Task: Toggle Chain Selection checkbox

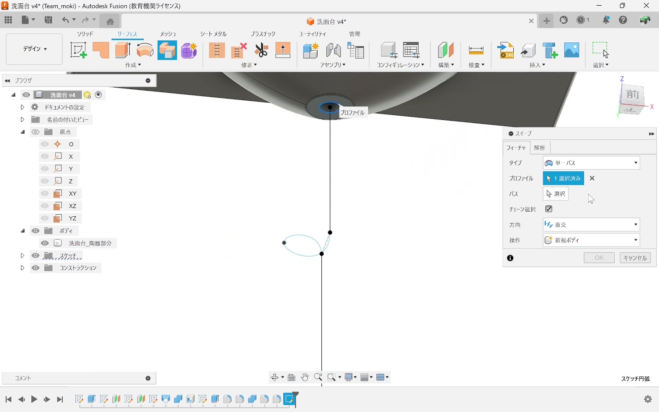Action: (549, 209)
